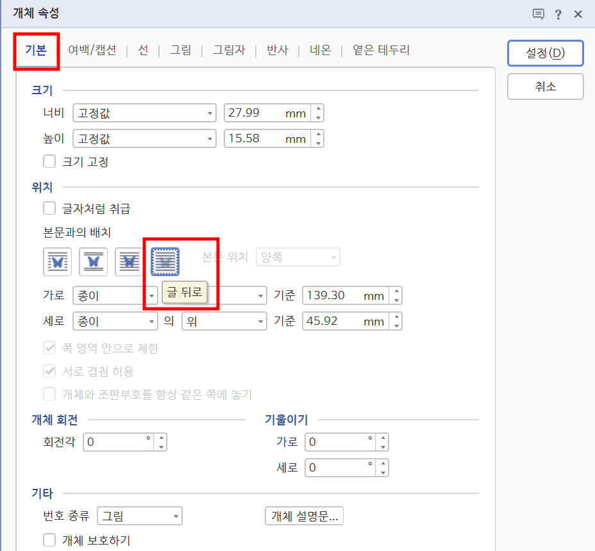Viewport: 595px width, 551px height.
Task: Click the 회전각 angle field
Action: click(119, 442)
